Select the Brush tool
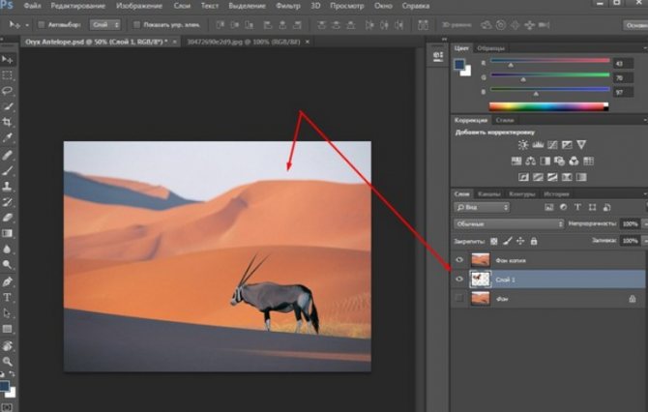This screenshot has width=648, height=412. click(x=7, y=170)
